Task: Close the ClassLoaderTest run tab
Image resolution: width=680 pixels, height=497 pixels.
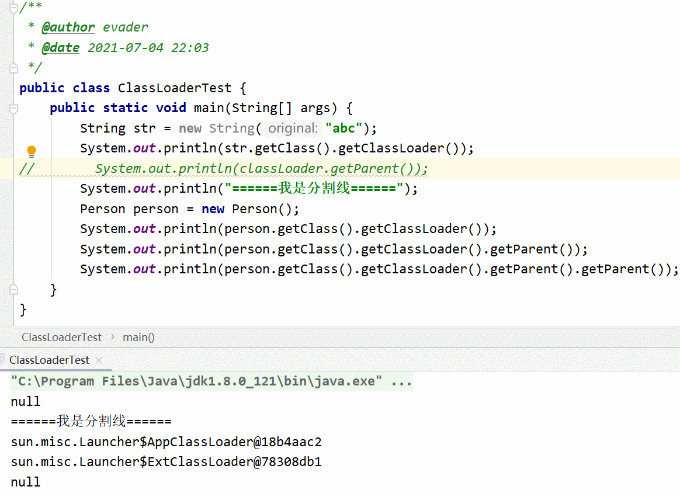Action: tap(99, 360)
